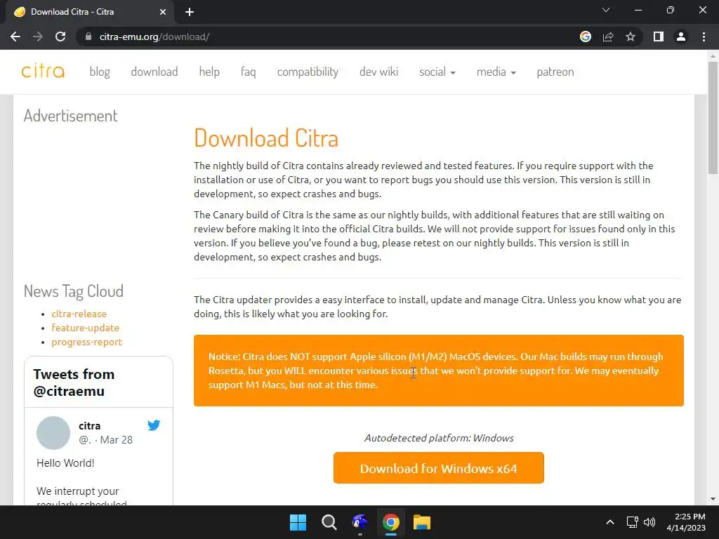Download Citra for Windows x64
Viewport: 719px width, 539px height.
click(x=438, y=468)
